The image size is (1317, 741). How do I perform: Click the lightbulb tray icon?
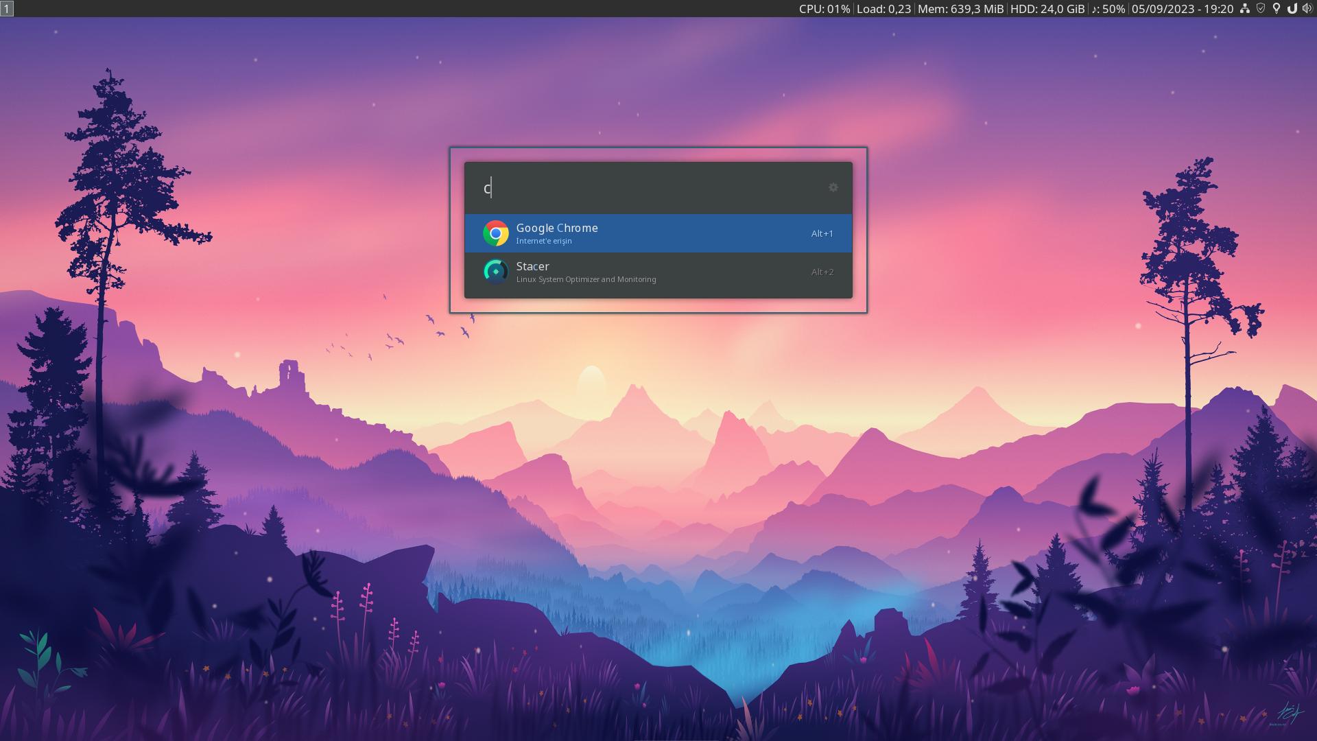pos(1276,9)
